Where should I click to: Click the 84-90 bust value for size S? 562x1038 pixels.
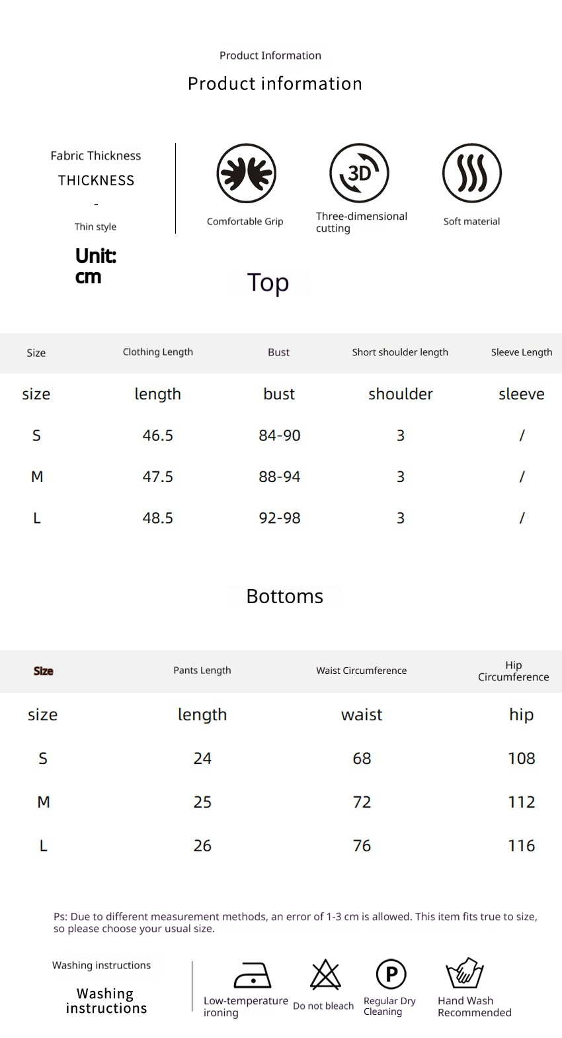(280, 436)
